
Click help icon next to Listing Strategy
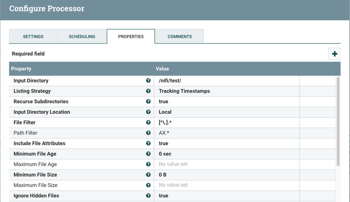coord(148,91)
